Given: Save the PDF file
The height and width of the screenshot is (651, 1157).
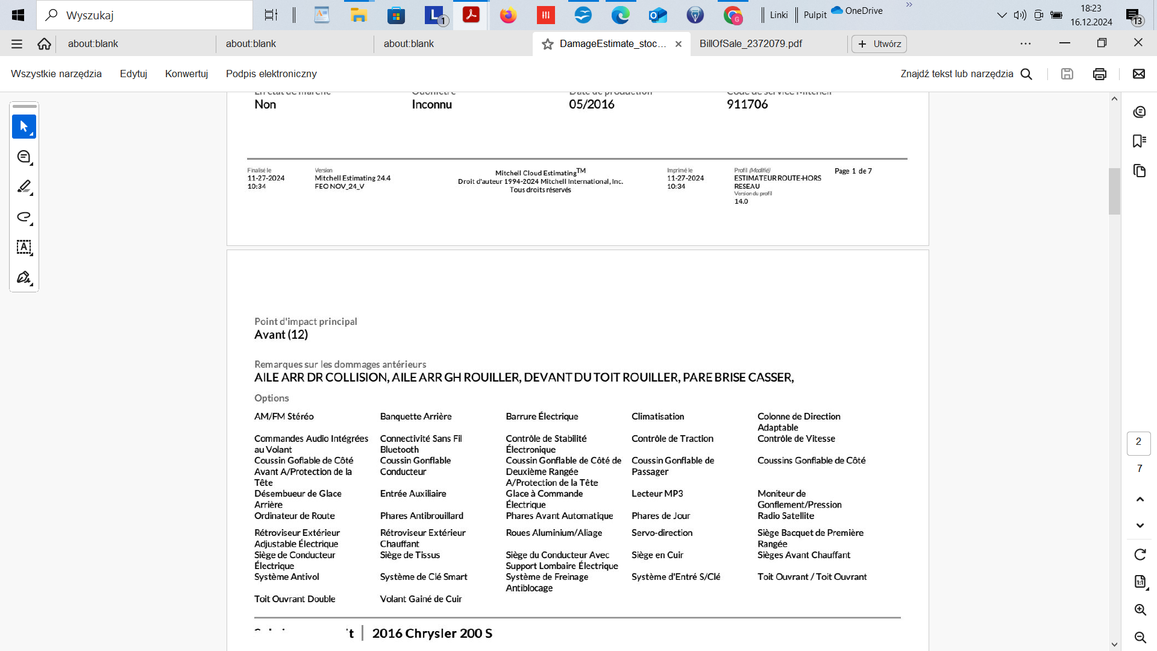Looking at the screenshot, I should pyautogui.click(x=1067, y=74).
